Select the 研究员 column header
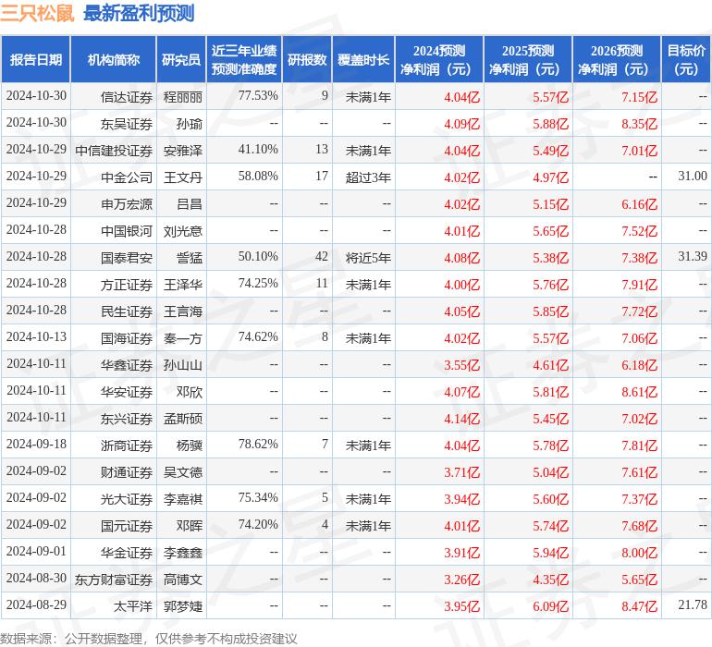 181,59
